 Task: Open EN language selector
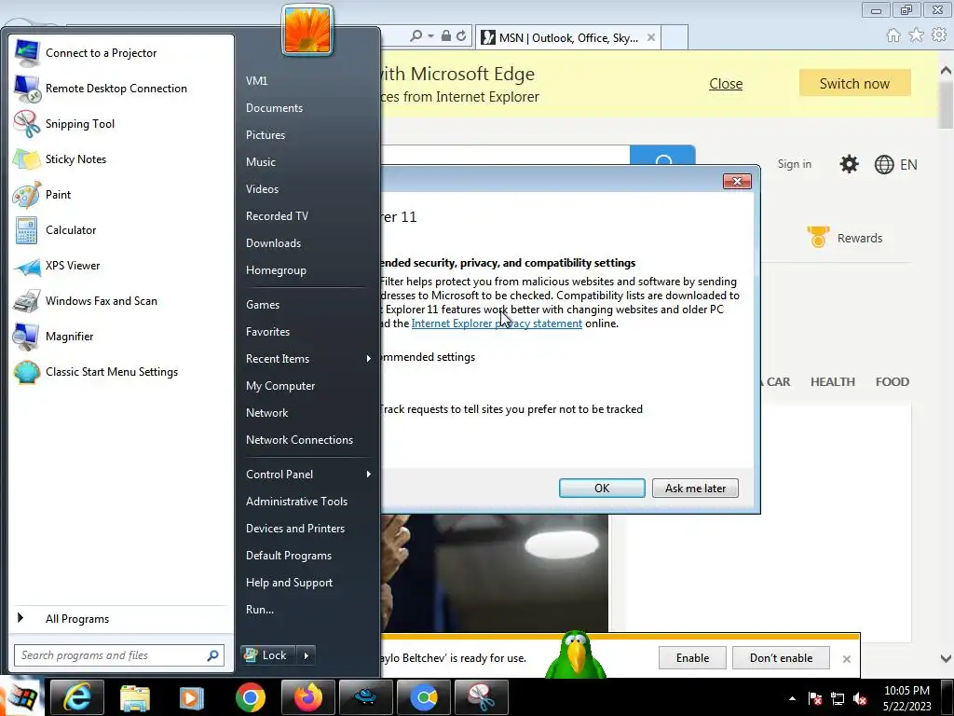point(895,164)
